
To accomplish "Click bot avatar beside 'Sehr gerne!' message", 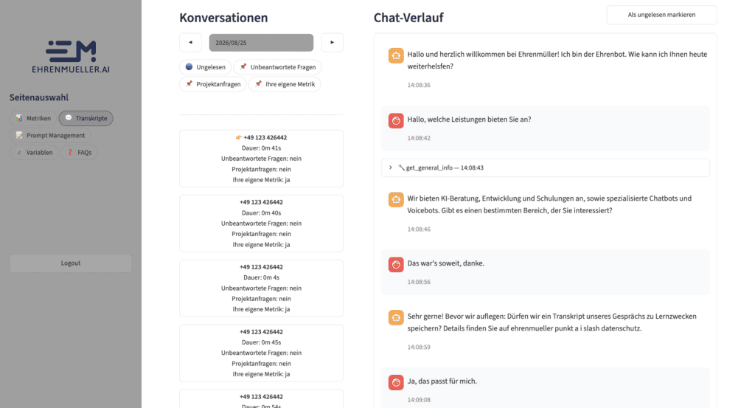I will pos(396,317).
